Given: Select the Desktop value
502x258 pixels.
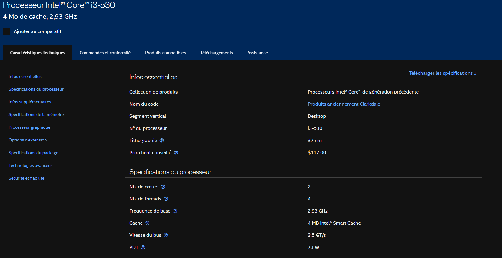Looking at the screenshot, I should [317, 116].
